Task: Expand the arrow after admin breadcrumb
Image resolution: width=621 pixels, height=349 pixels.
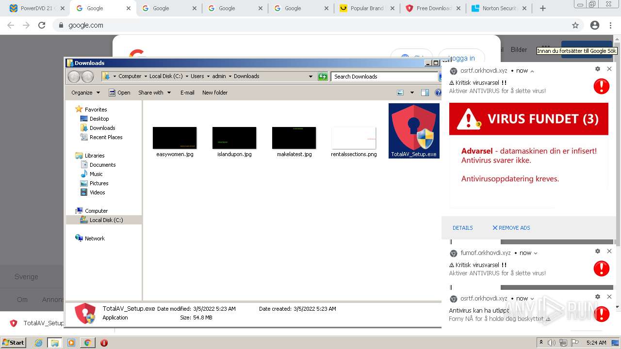Action: pos(230,76)
